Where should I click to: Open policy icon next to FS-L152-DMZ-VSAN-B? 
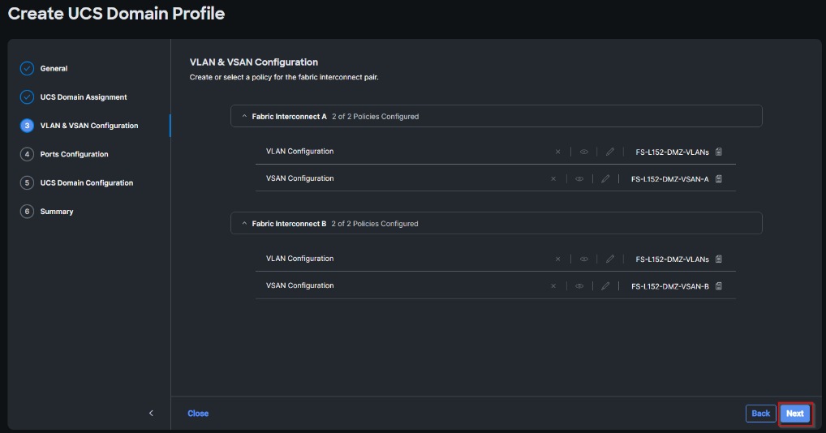(x=719, y=286)
